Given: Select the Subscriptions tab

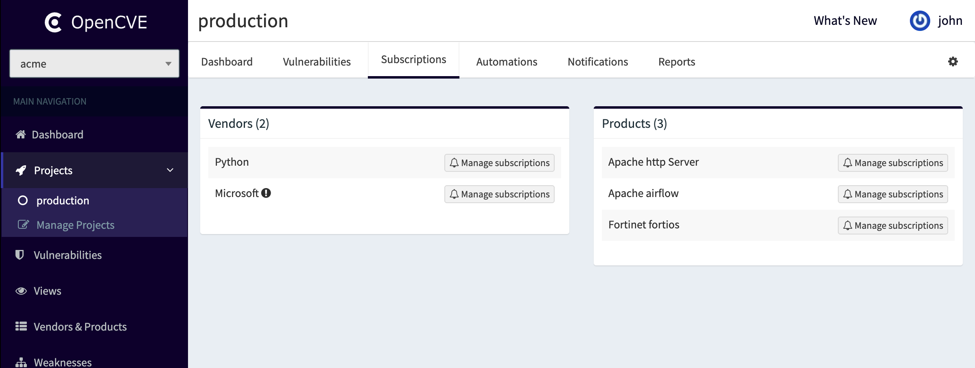Looking at the screenshot, I should pyautogui.click(x=413, y=60).
